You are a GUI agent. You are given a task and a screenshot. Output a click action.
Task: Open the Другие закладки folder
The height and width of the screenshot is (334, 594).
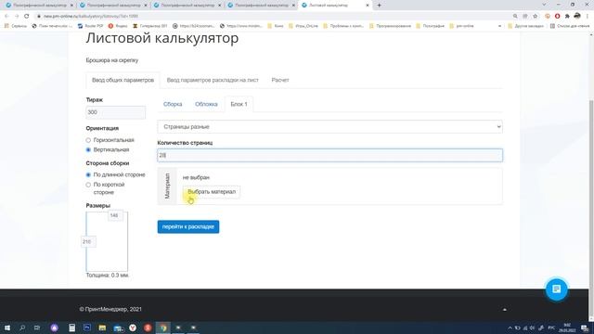tap(525, 26)
